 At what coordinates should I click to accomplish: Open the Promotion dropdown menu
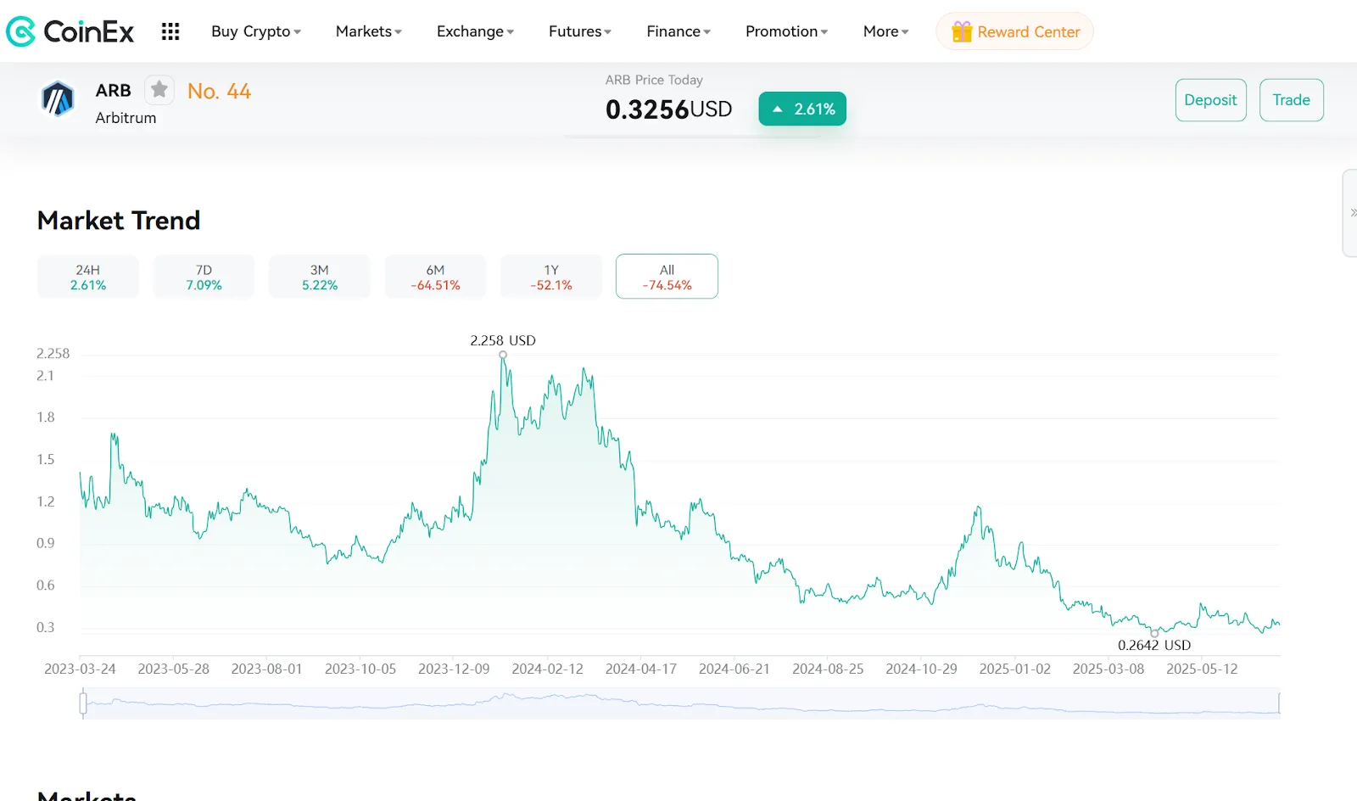pyautogui.click(x=787, y=31)
